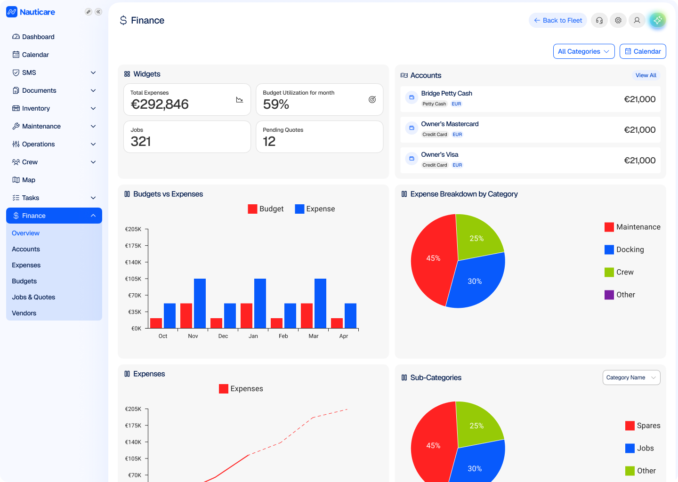Toggle Maintenance slice in pie legend

pyautogui.click(x=632, y=227)
